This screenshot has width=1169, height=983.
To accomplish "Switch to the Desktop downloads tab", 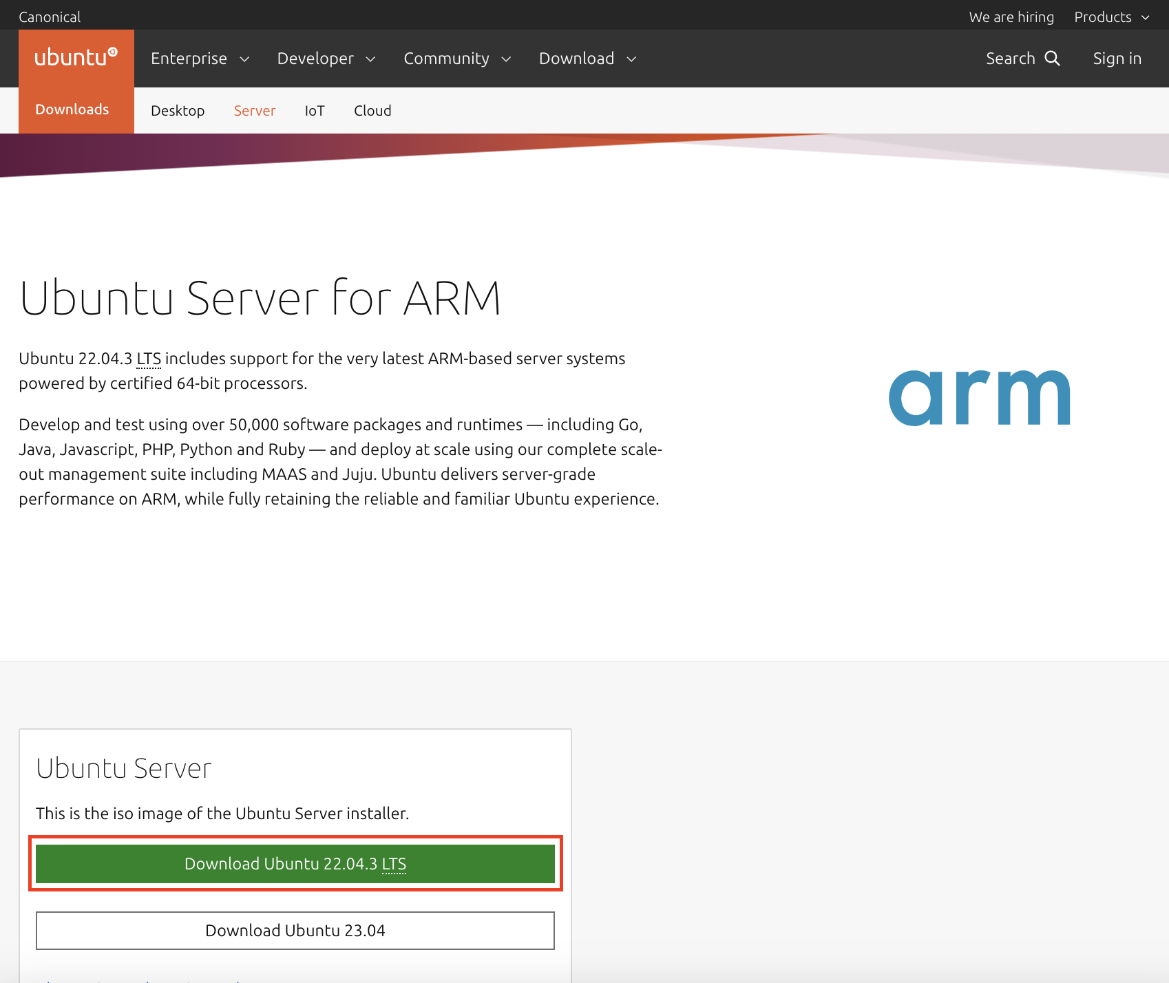I will coord(178,111).
